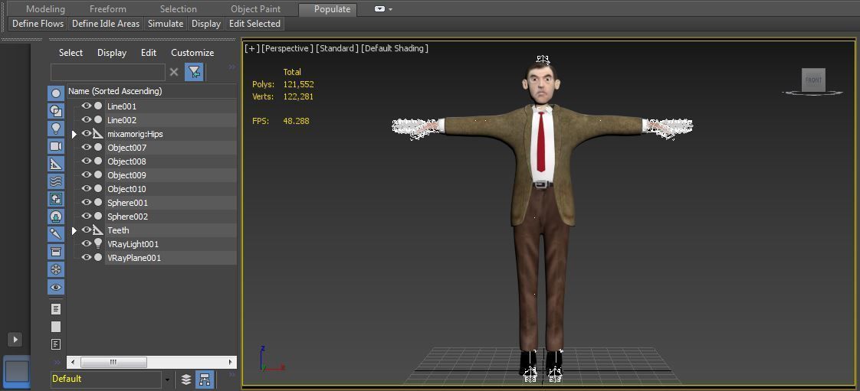Hide Object007 via eye icon
The height and width of the screenshot is (391, 860).
[x=86, y=147]
